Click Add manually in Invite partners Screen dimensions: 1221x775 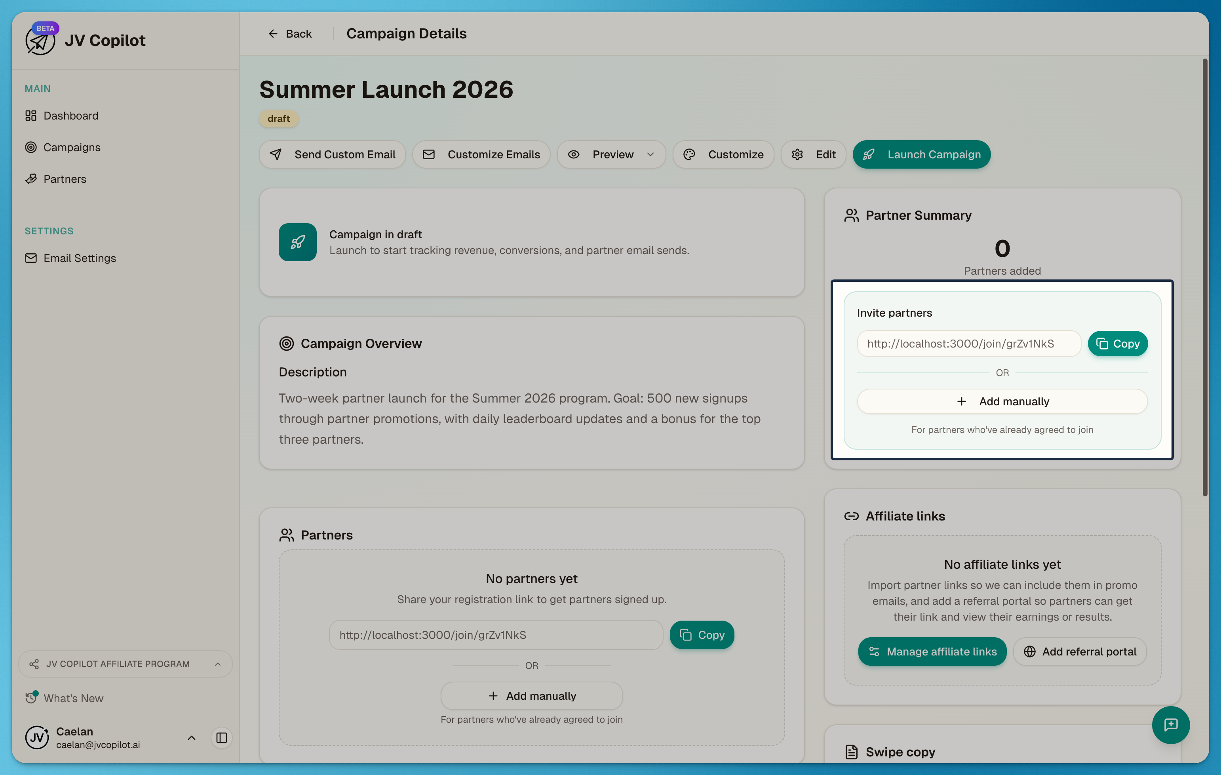pos(1002,401)
